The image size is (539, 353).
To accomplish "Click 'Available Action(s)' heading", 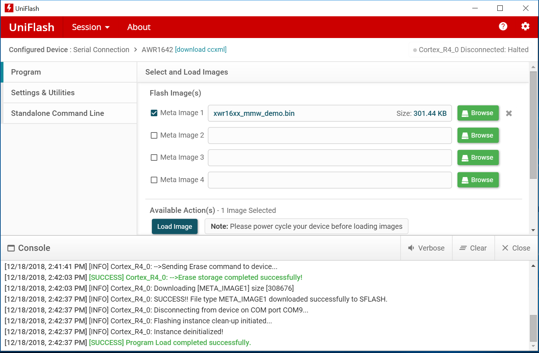I will 182,210.
